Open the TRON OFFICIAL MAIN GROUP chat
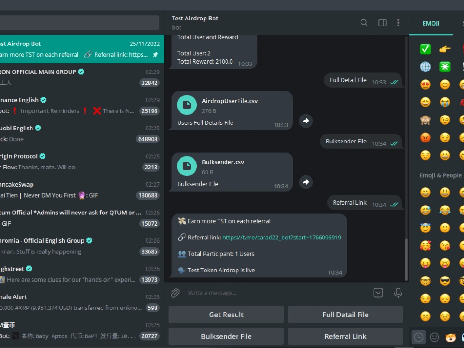 pyautogui.click(x=82, y=77)
